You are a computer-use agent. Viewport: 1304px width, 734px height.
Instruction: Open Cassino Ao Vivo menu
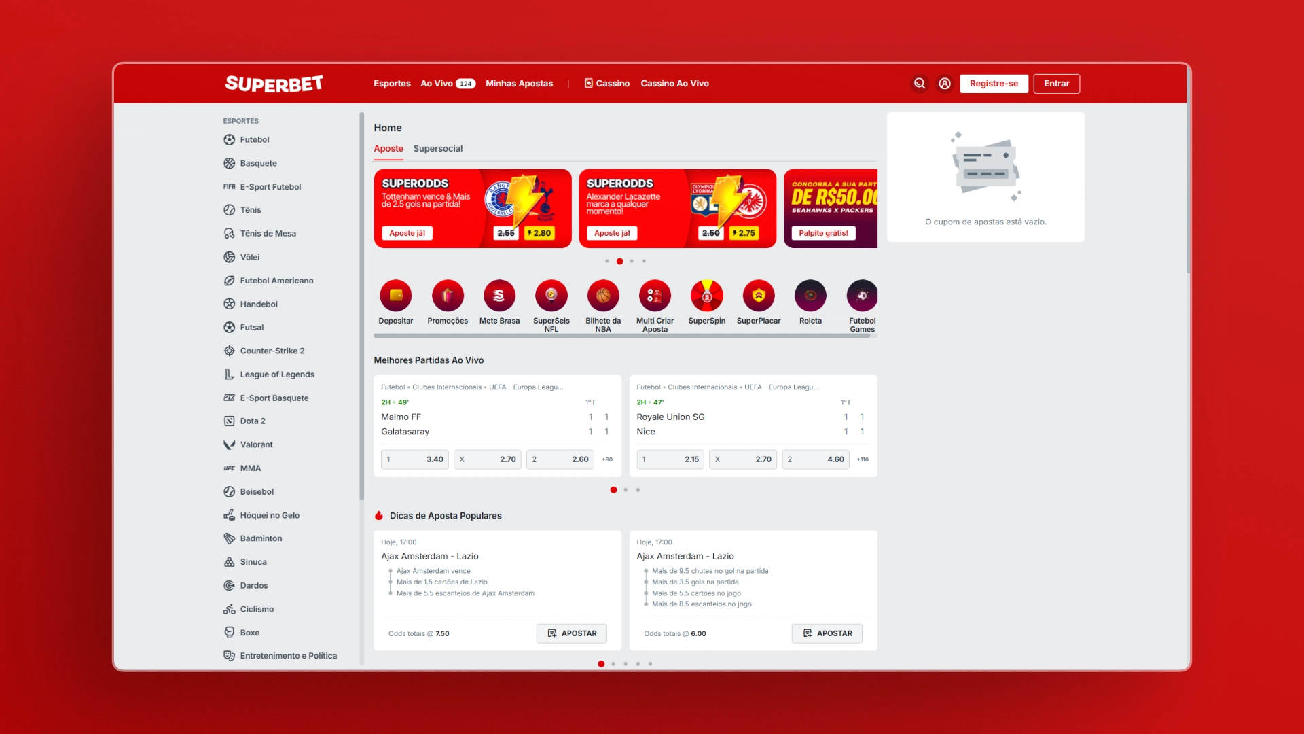(x=674, y=82)
